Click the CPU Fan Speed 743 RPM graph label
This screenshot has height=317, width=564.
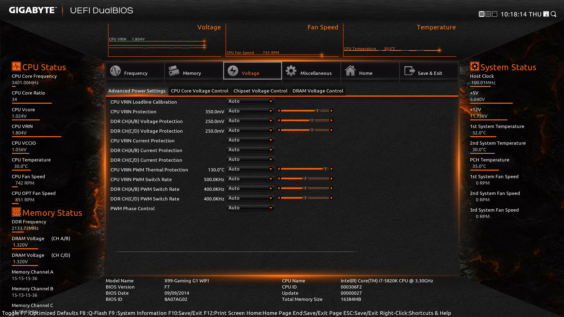pos(253,53)
